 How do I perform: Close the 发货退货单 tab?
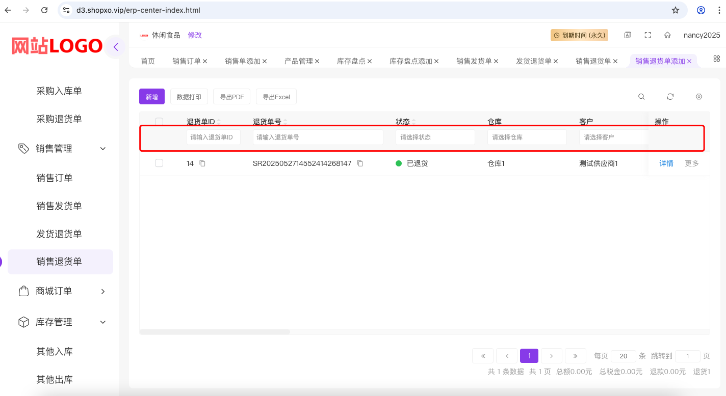(556, 61)
